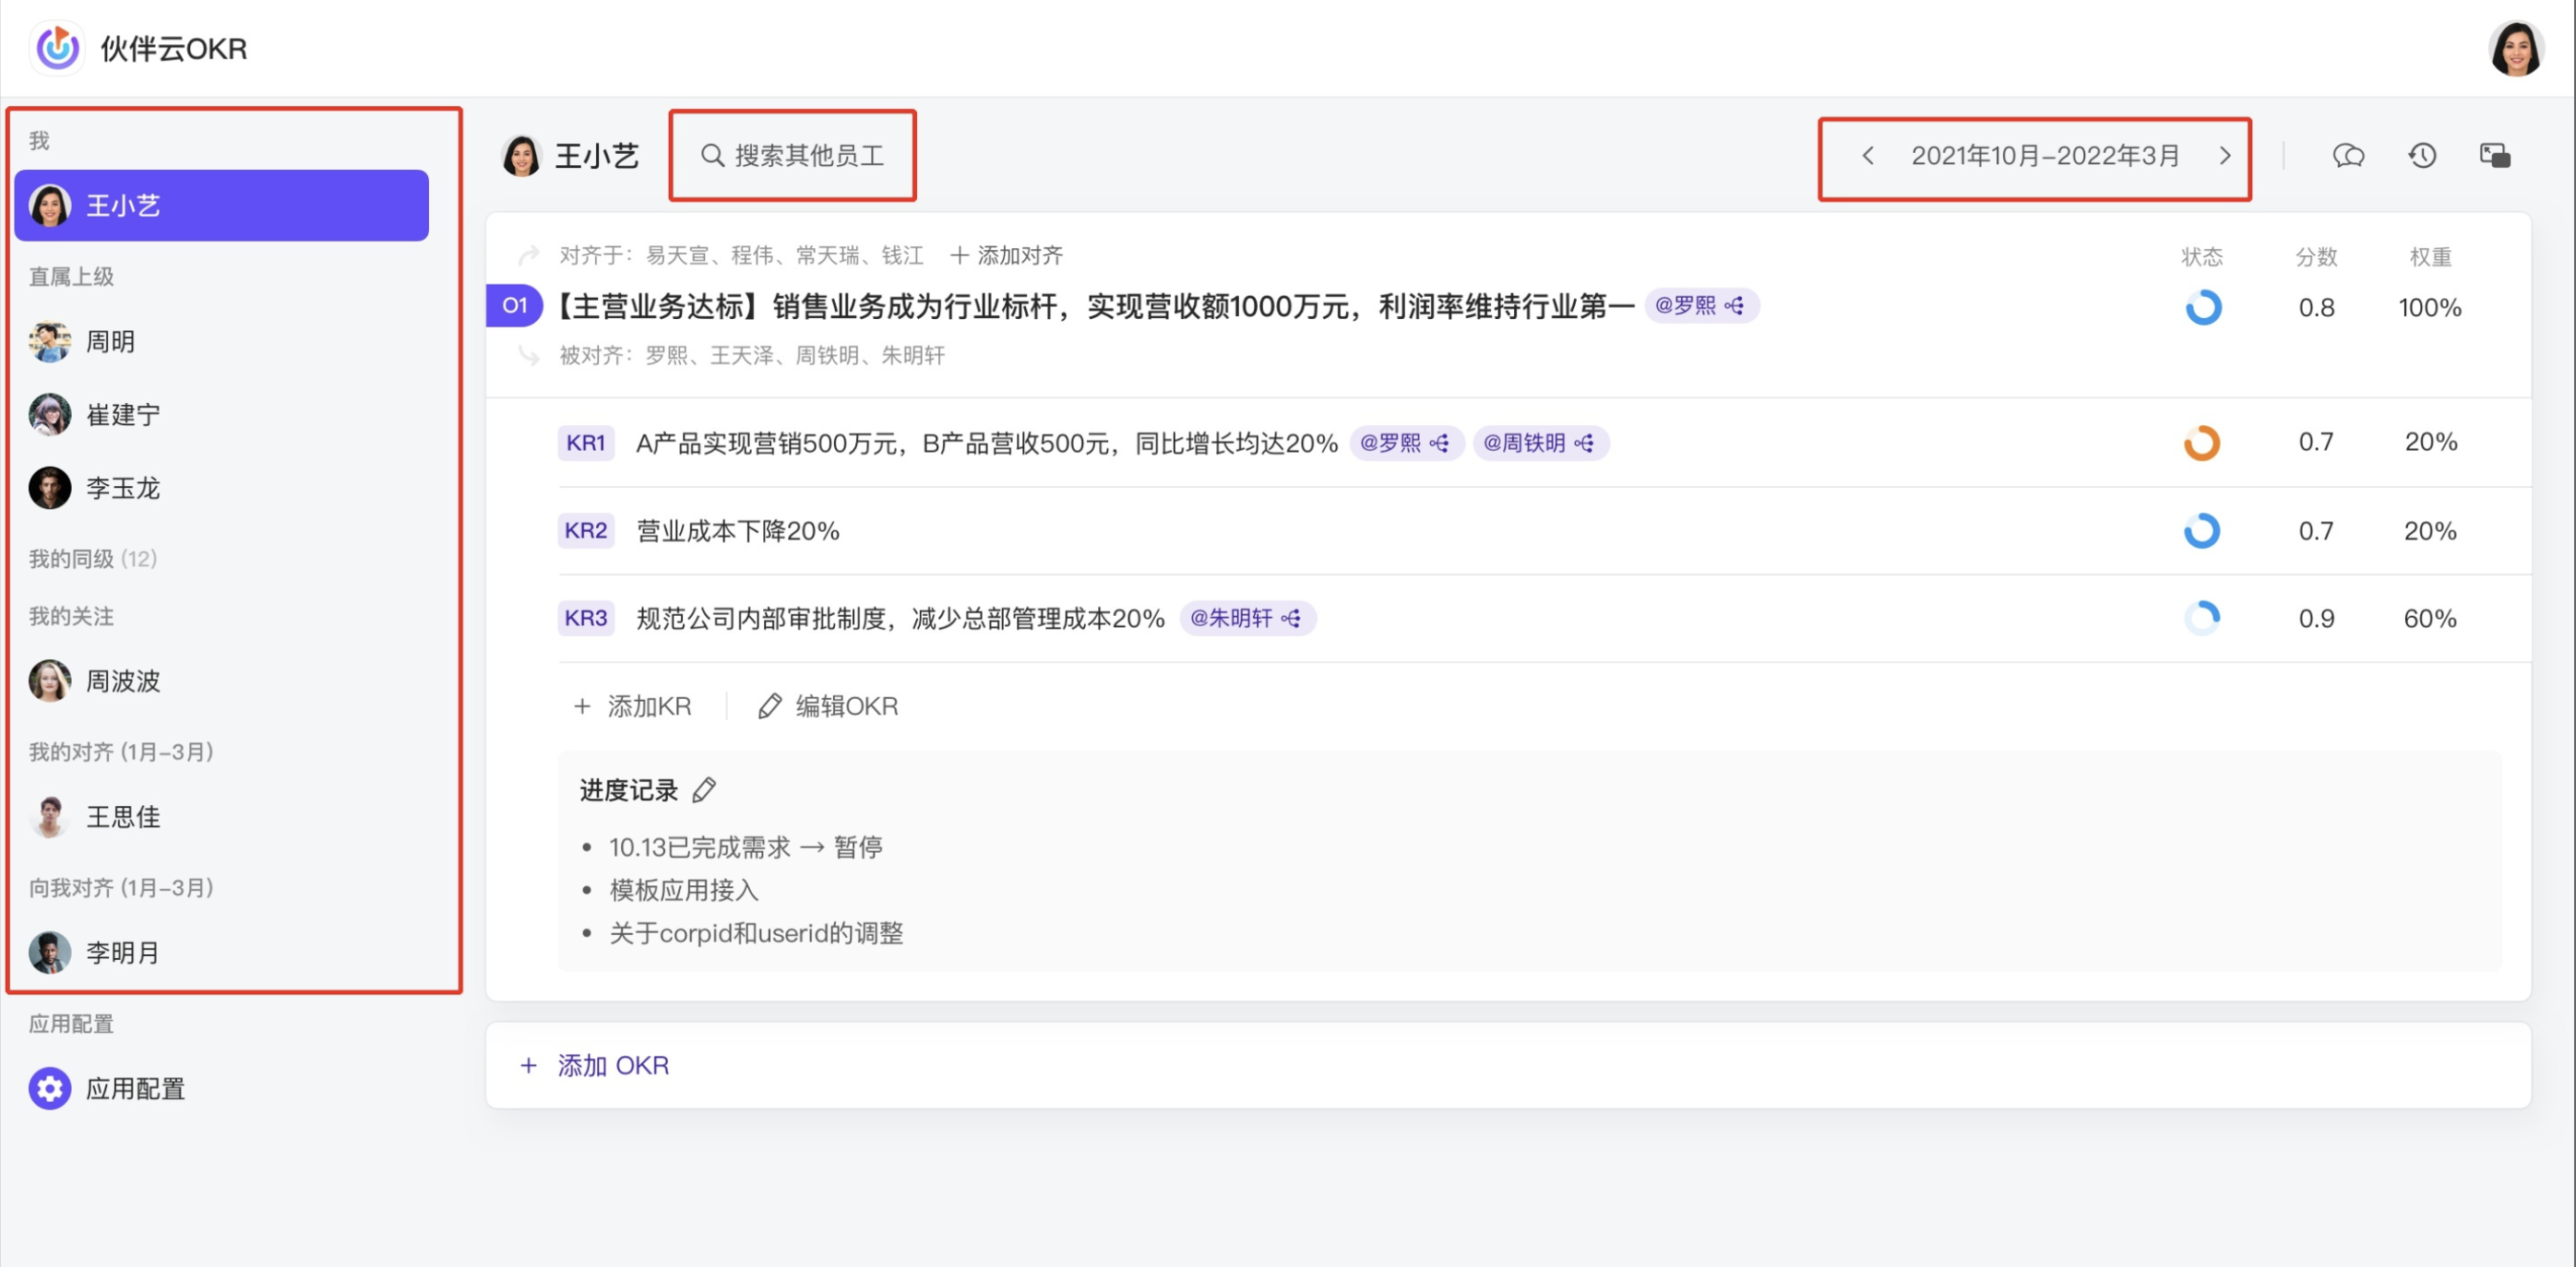Select 周明 in the sidebar

110,342
